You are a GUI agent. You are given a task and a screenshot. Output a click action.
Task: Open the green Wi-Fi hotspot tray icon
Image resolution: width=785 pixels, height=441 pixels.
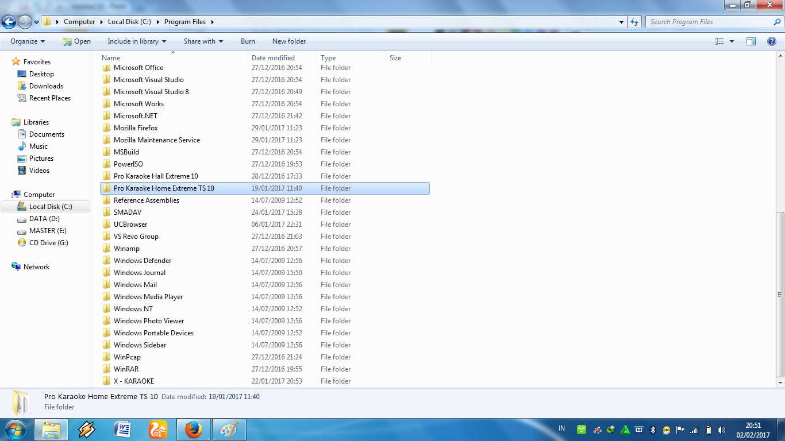pos(582,430)
